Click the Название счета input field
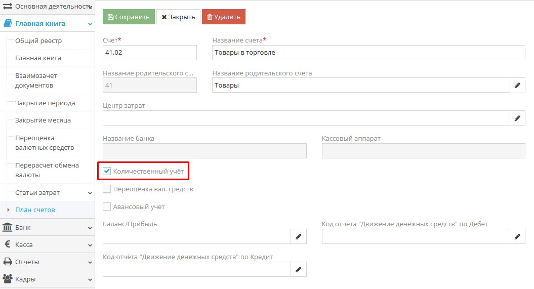 coord(368,53)
